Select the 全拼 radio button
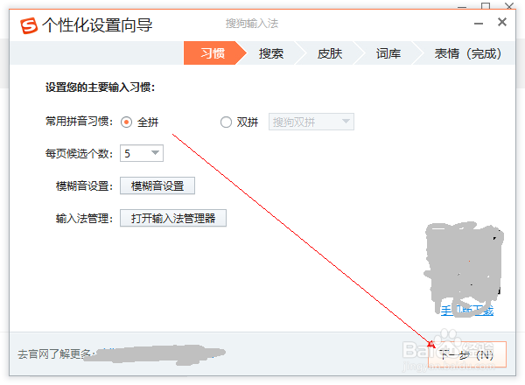Viewport: 525px width, 385px height. coord(126,122)
